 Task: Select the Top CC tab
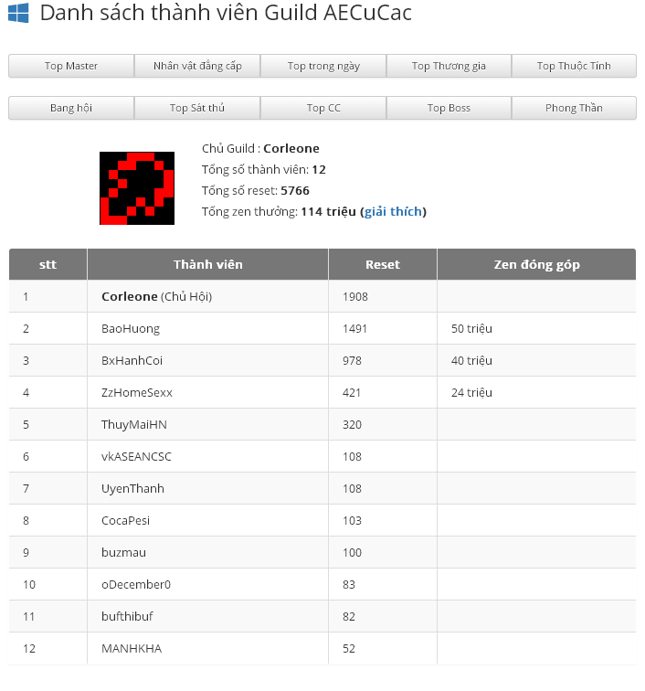click(x=323, y=108)
